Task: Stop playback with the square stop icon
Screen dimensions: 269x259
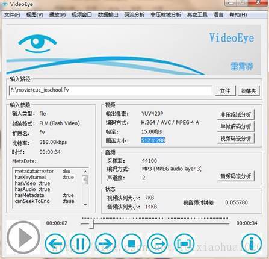Action: [132, 244]
